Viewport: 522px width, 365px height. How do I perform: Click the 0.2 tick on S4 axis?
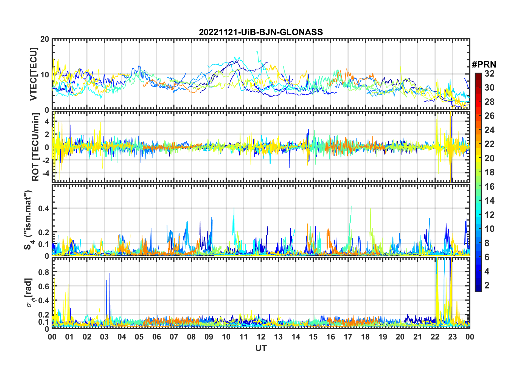click(x=44, y=232)
